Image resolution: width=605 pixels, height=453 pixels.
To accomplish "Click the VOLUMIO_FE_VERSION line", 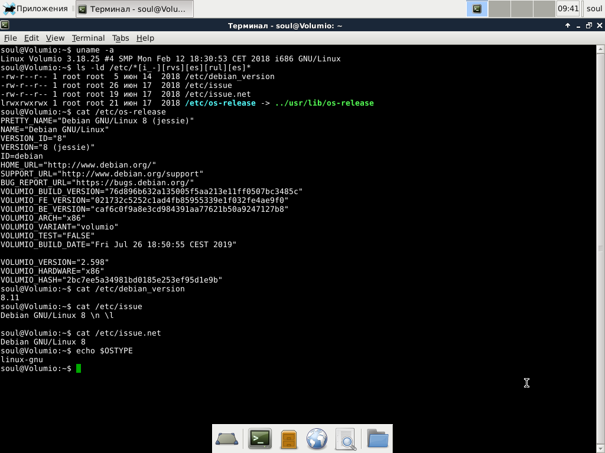I will (144, 201).
